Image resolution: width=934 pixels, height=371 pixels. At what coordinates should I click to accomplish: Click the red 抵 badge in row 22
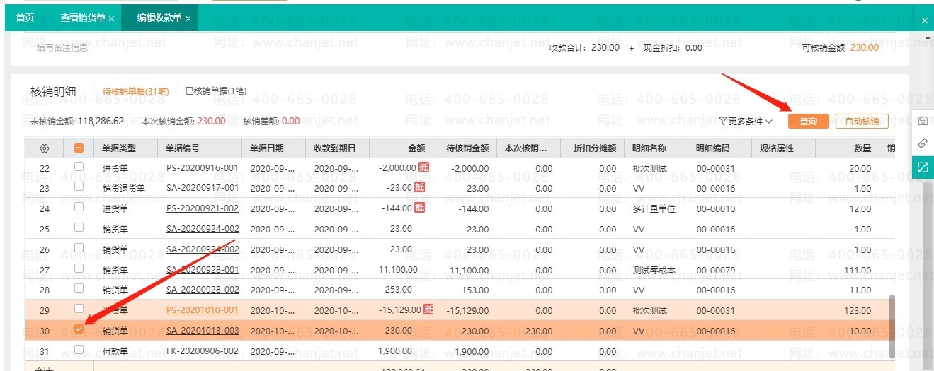tap(423, 167)
